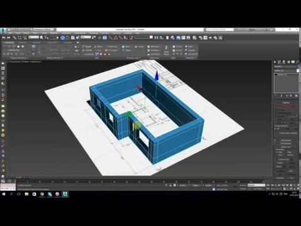Open the Workspaces Default dropdown
The image size is (301, 226).
coord(43,30)
